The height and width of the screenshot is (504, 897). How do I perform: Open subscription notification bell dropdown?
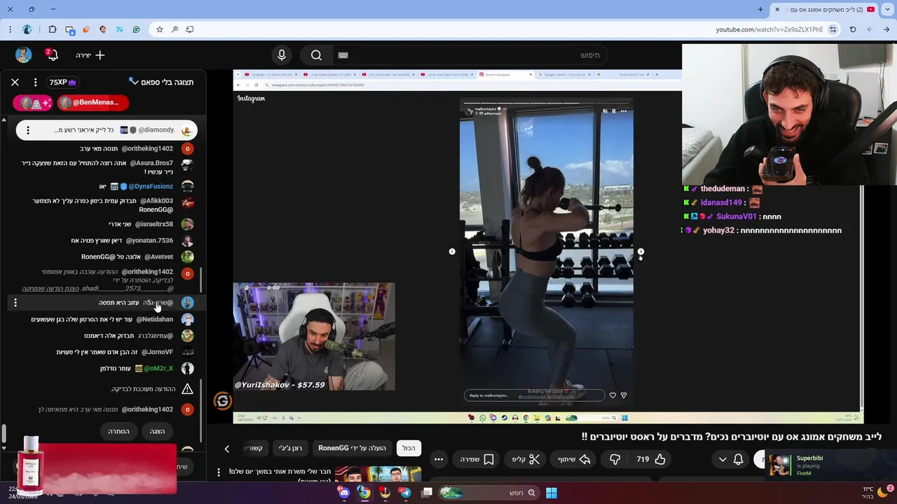(x=730, y=459)
